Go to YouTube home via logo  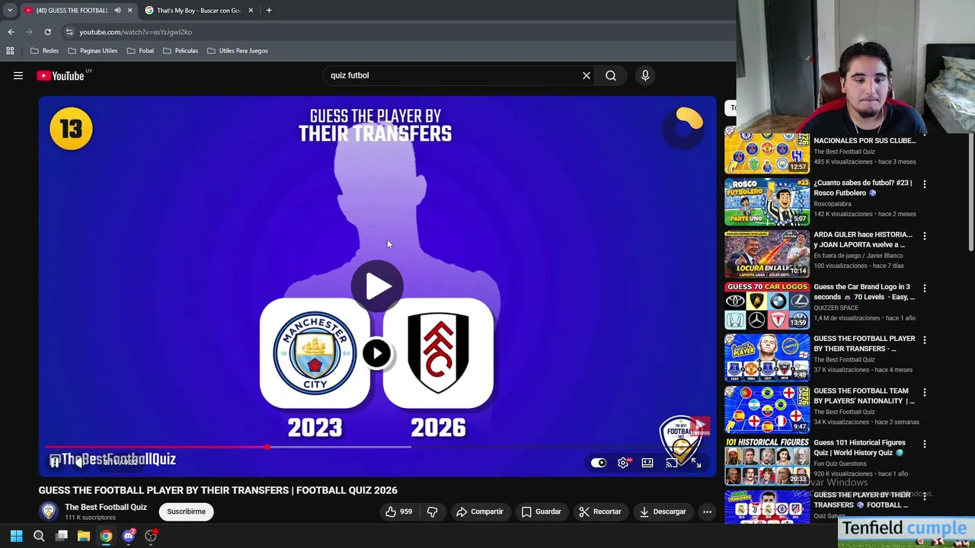click(60, 75)
